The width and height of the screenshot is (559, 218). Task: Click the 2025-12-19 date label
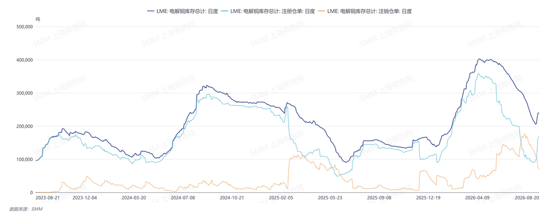point(428,197)
